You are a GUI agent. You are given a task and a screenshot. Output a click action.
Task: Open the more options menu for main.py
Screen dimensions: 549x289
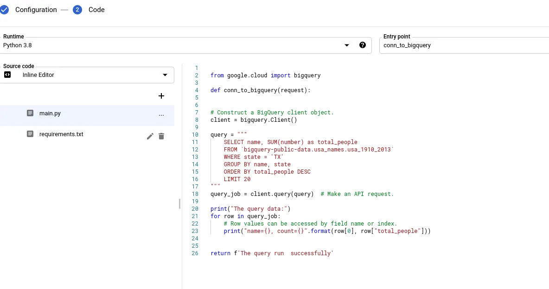[x=161, y=115]
